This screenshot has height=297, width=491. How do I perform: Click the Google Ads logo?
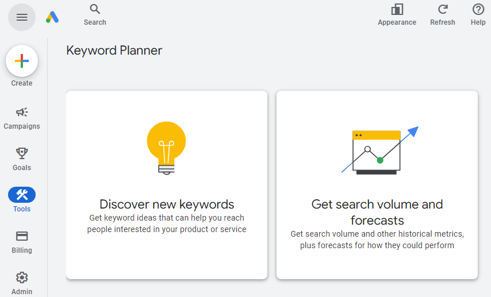coord(52,17)
